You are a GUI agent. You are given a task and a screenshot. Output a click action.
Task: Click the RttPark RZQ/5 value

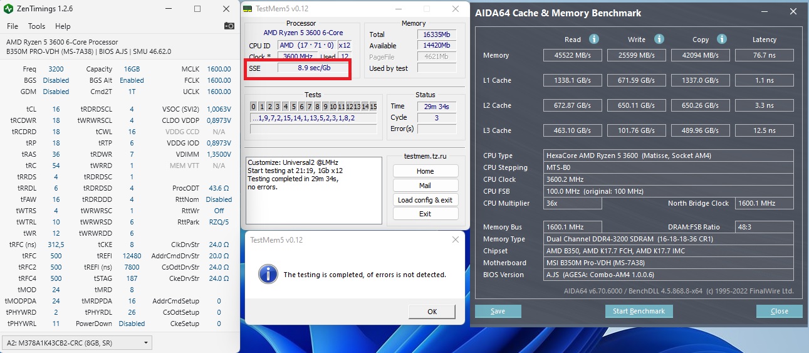219,222
